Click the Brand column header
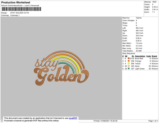Image resolution: width=159 pixels, height=123 pixels. coord(154,56)
